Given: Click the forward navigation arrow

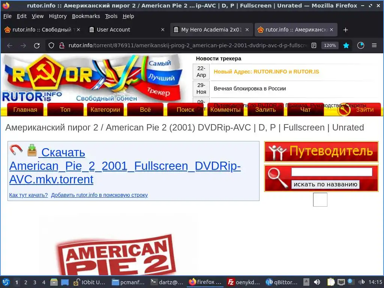Looking at the screenshot, I should (23, 45).
